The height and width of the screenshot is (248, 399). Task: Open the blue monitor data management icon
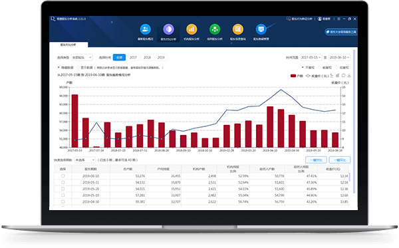[261, 29]
